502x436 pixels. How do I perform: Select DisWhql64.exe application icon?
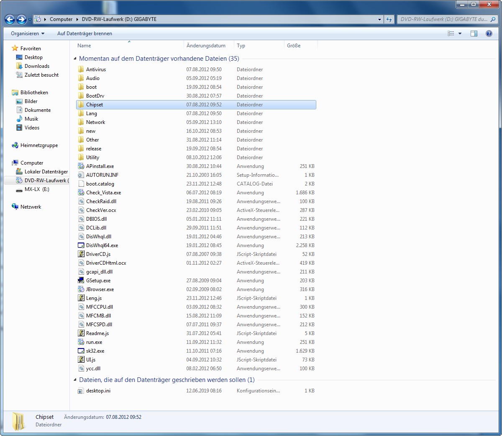pyautogui.click(x=81, y=245)
